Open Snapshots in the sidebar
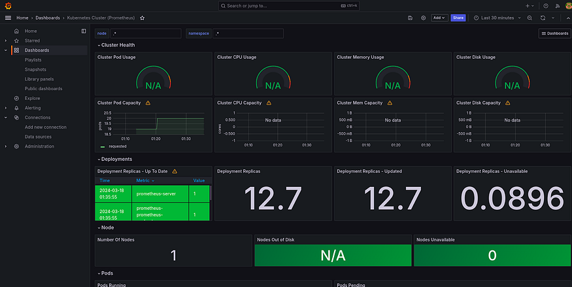This screenshot has height=287, width=572. tap(35, 69)
